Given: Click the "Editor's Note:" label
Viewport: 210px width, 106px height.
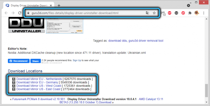Looking at the screenshot, I should click(18, 49).
